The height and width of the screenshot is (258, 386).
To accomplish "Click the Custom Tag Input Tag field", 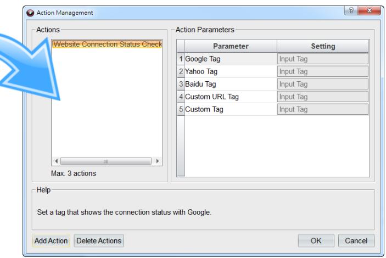I will click(323, 109).
